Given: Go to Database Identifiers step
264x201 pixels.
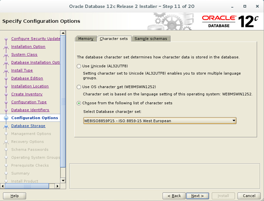Looking at the screenshot, I should tap(30, 110).
